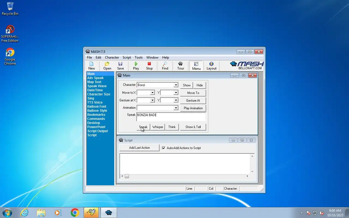Select Speak Wave in the sidebar
Screen dimensions: 349x218
(x=97, y=86)
